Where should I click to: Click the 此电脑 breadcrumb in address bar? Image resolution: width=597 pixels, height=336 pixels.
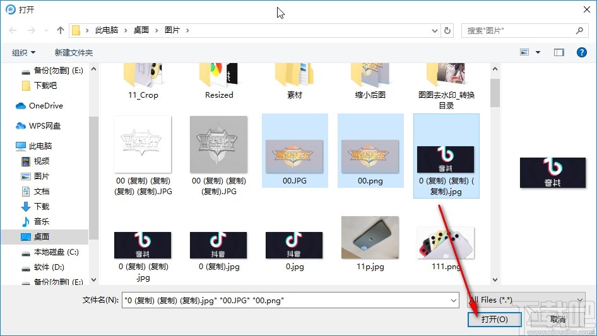click(106, 30)
